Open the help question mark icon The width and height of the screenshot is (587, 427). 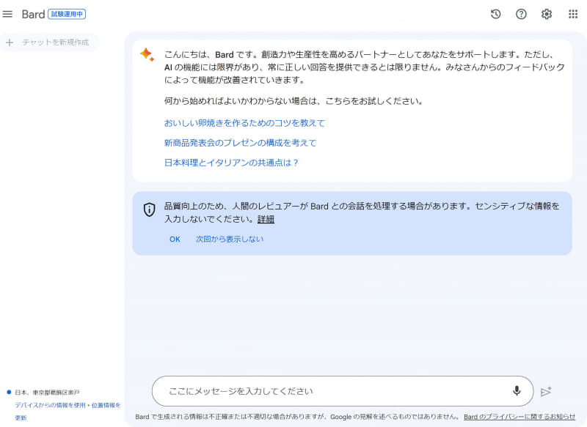point(521,14)
